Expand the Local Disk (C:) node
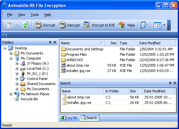 tap(17, 68)
